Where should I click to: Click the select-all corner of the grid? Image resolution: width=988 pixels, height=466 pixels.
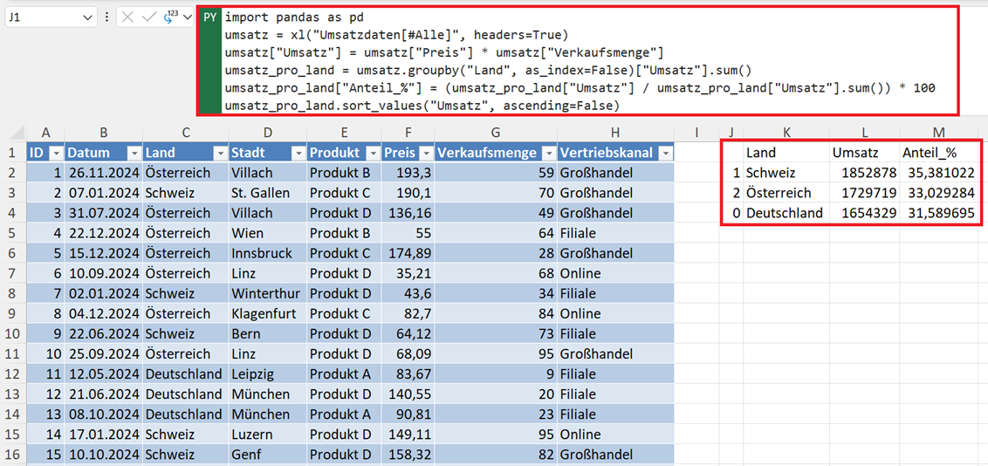13,133
